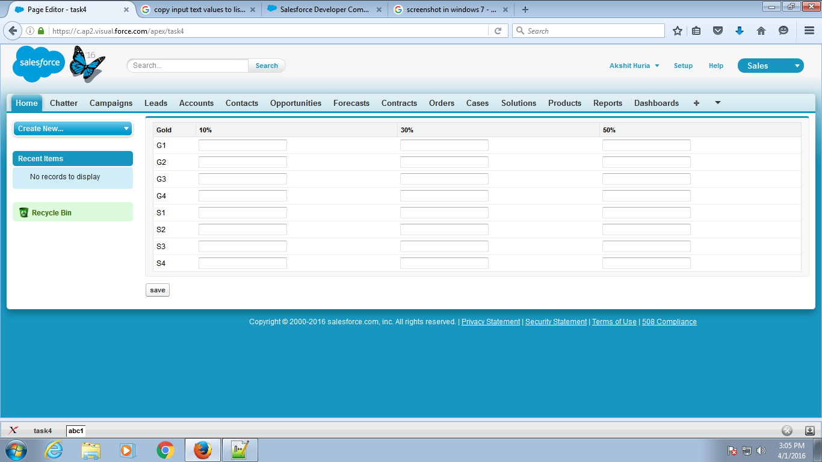
Task: Open the Firefox hamburger menu
Action: [809, 31]
